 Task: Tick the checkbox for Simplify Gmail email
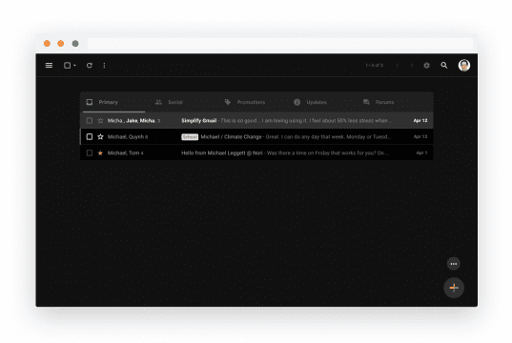89,120
